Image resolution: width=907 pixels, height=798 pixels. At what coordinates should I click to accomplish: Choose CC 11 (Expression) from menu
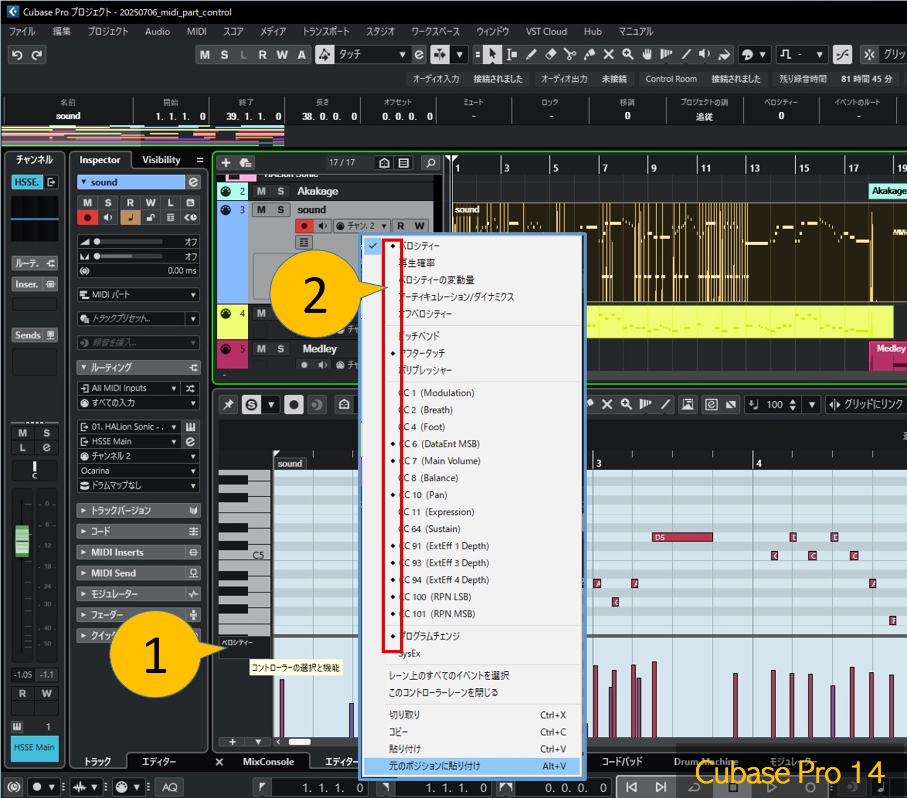pyautogui.click(x=472, y=512)
